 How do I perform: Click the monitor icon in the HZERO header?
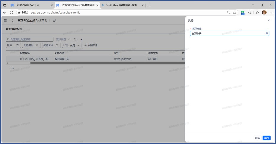pos(54,21)
